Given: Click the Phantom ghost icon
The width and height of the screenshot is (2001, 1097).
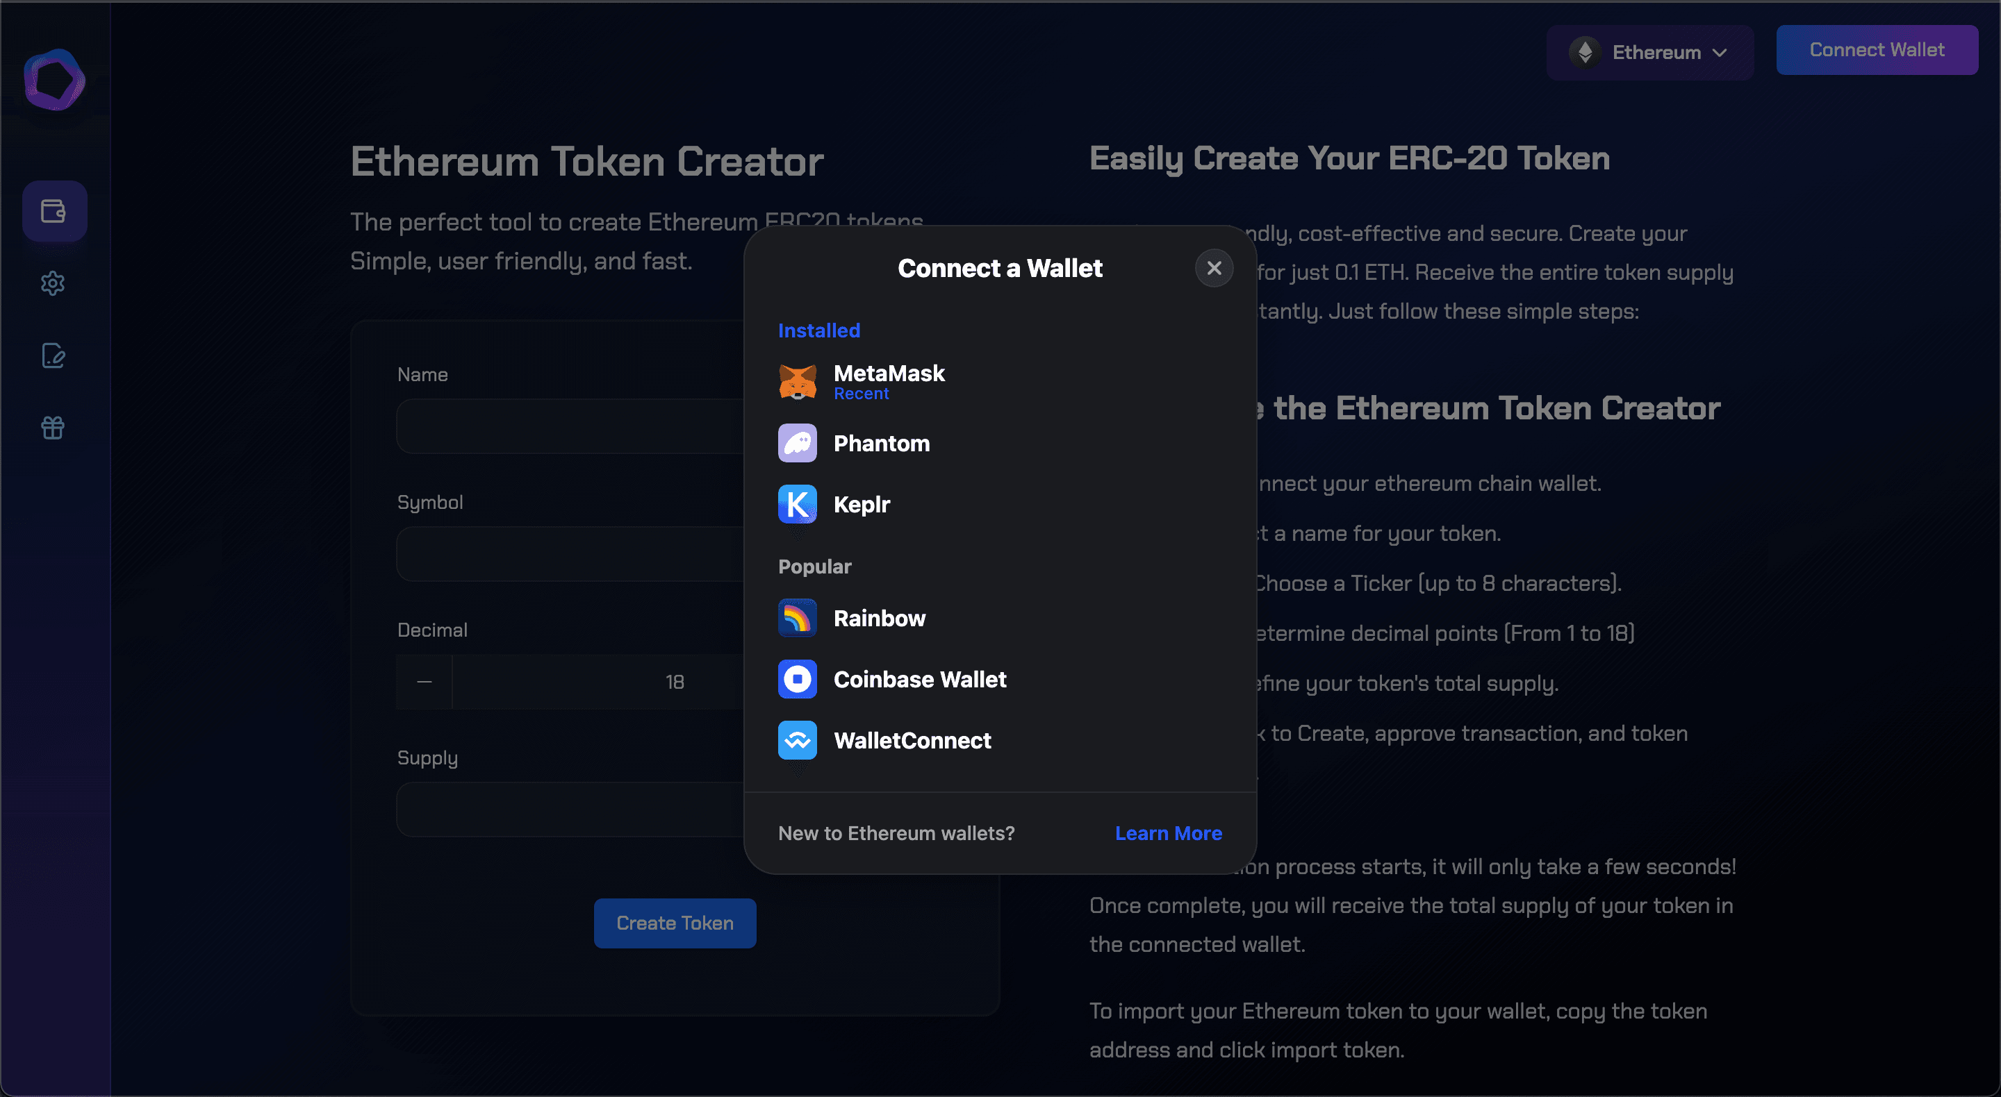Looking at the screenshot, I should (798, 443).
